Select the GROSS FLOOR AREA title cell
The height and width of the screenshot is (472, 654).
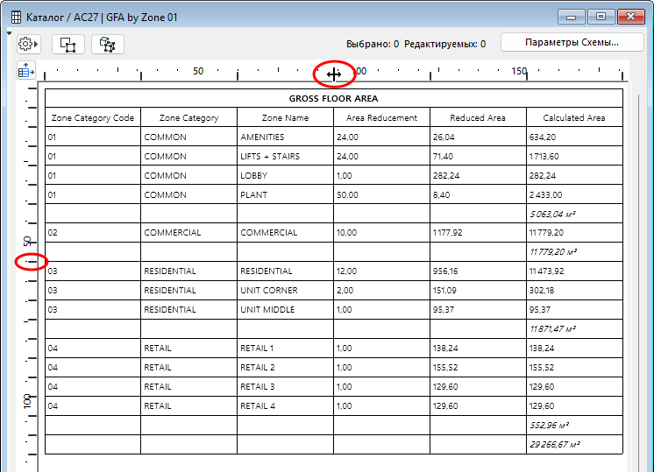(x=334, y=98)
